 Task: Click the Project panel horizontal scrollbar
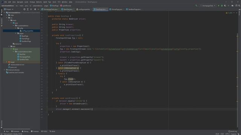pos(17,129)
